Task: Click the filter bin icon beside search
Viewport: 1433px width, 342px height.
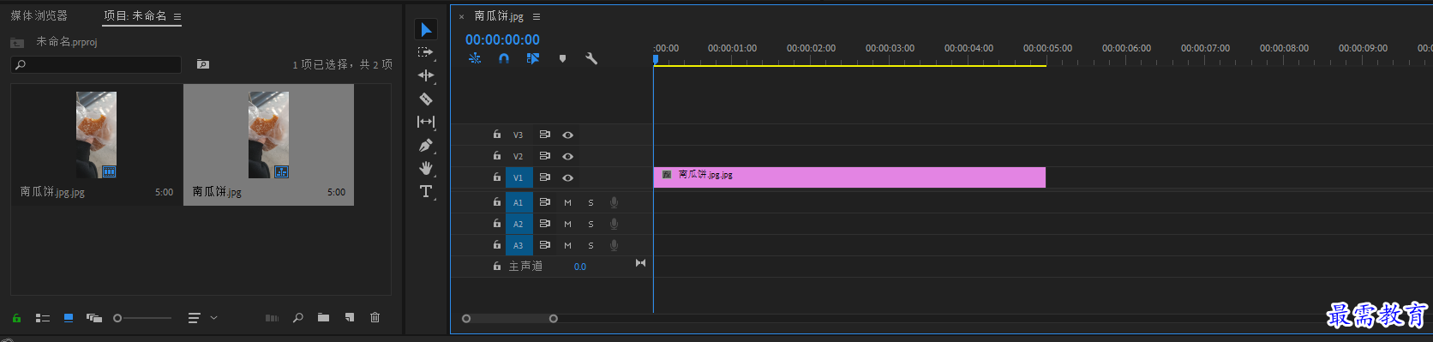Action: tap(203, 64)
